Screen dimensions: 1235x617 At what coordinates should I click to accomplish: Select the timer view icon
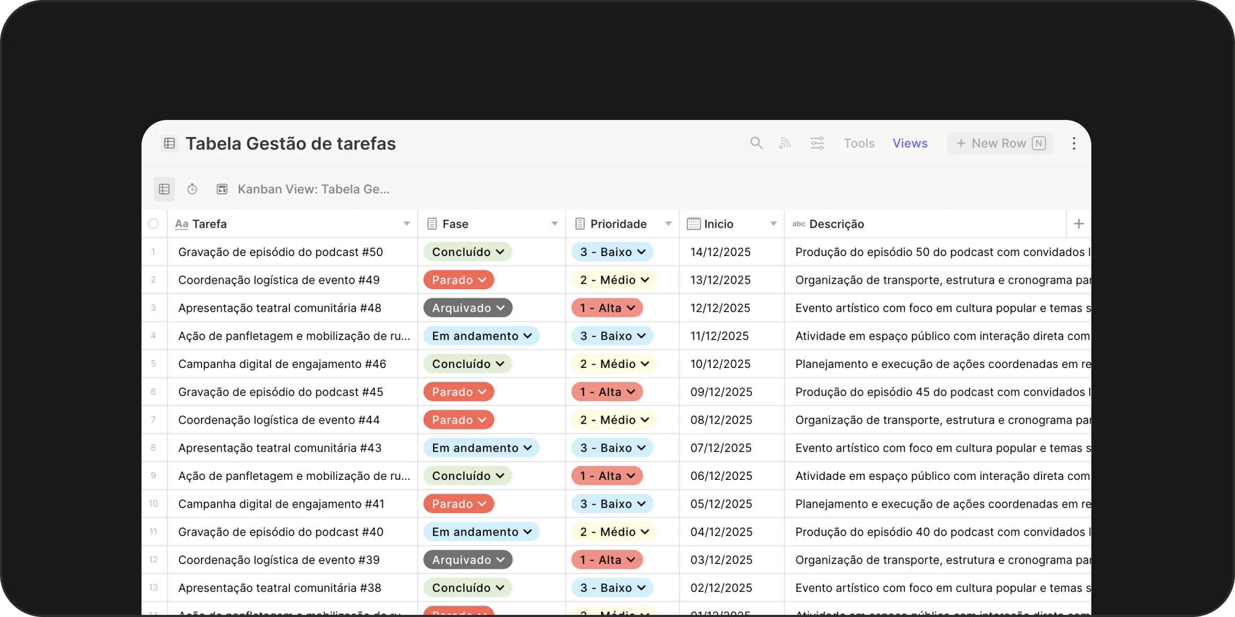(192, 189)
